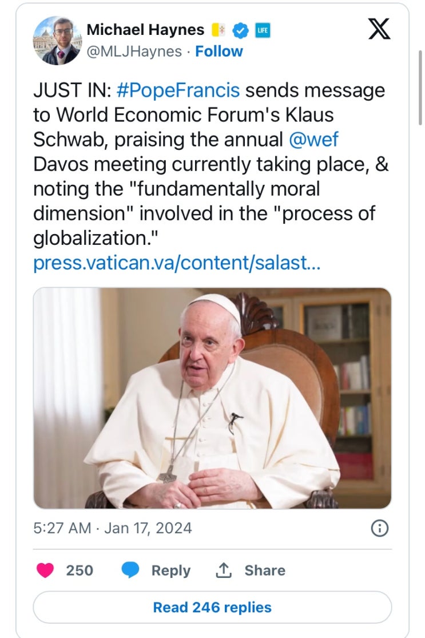Image resolution: width=425 pixels, height=638 pixels.
Task: Open the press.vatican.va link
Action: click(x=177, y=263)
